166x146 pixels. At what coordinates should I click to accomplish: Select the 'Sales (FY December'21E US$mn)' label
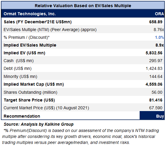pos(38,22)
